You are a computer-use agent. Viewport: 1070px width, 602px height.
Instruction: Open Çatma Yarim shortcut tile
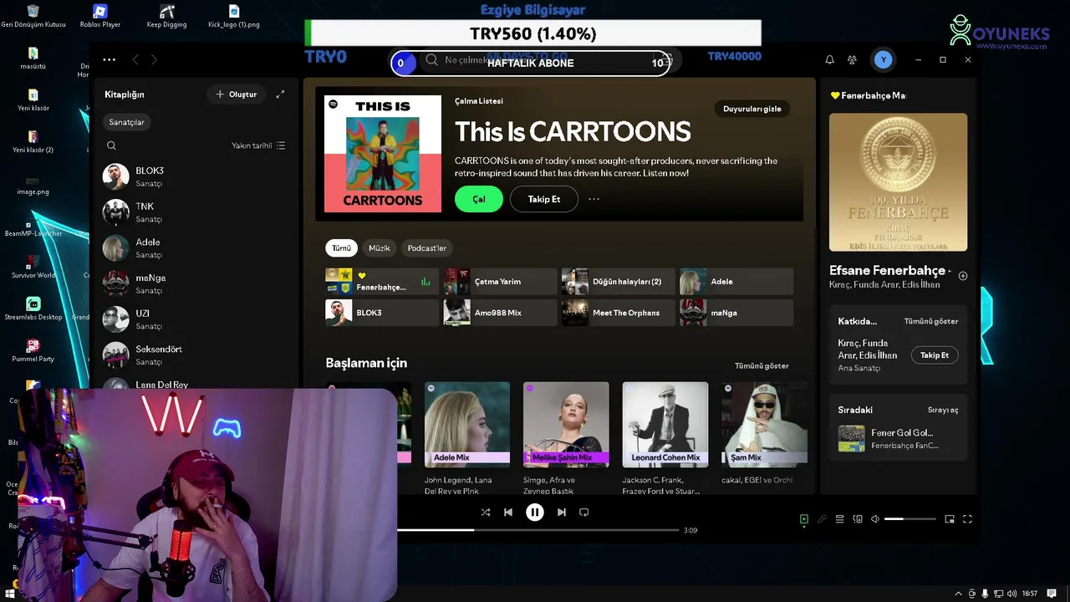tap(500, 282)
